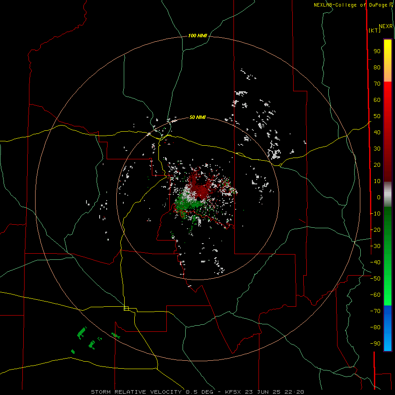
Task: Click the 40 value on the velocity scale
Action: (x=377, y=132)
